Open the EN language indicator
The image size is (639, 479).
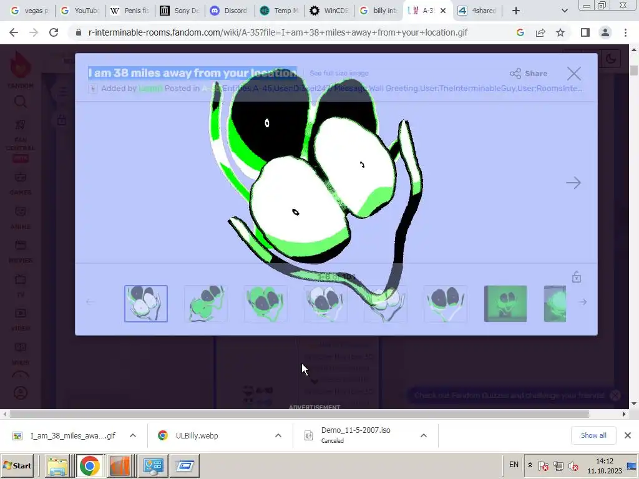(x=514, y=464)
